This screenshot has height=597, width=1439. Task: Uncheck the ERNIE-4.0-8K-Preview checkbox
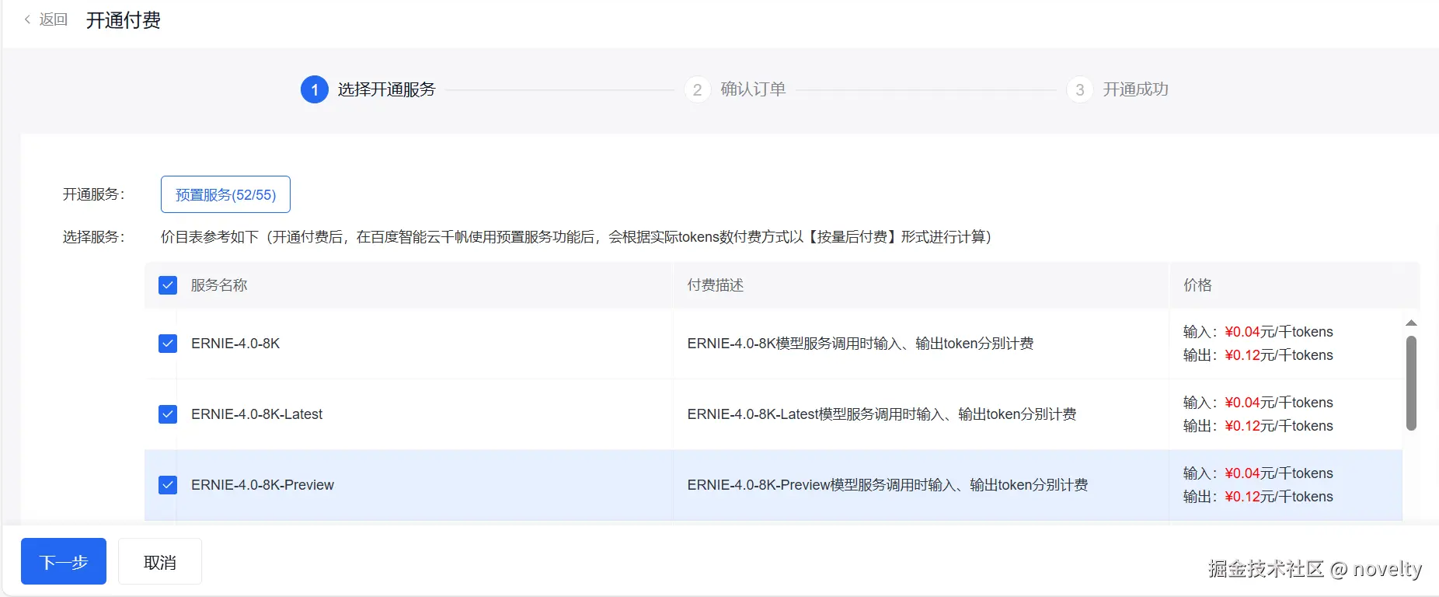168,485
